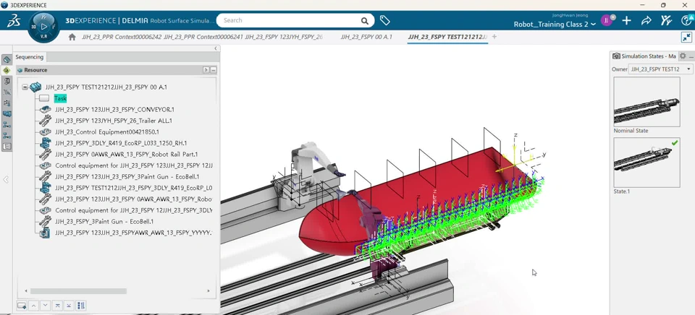
Task: Click the plus Add icon in the top bar
Action: tap(626, 20)
